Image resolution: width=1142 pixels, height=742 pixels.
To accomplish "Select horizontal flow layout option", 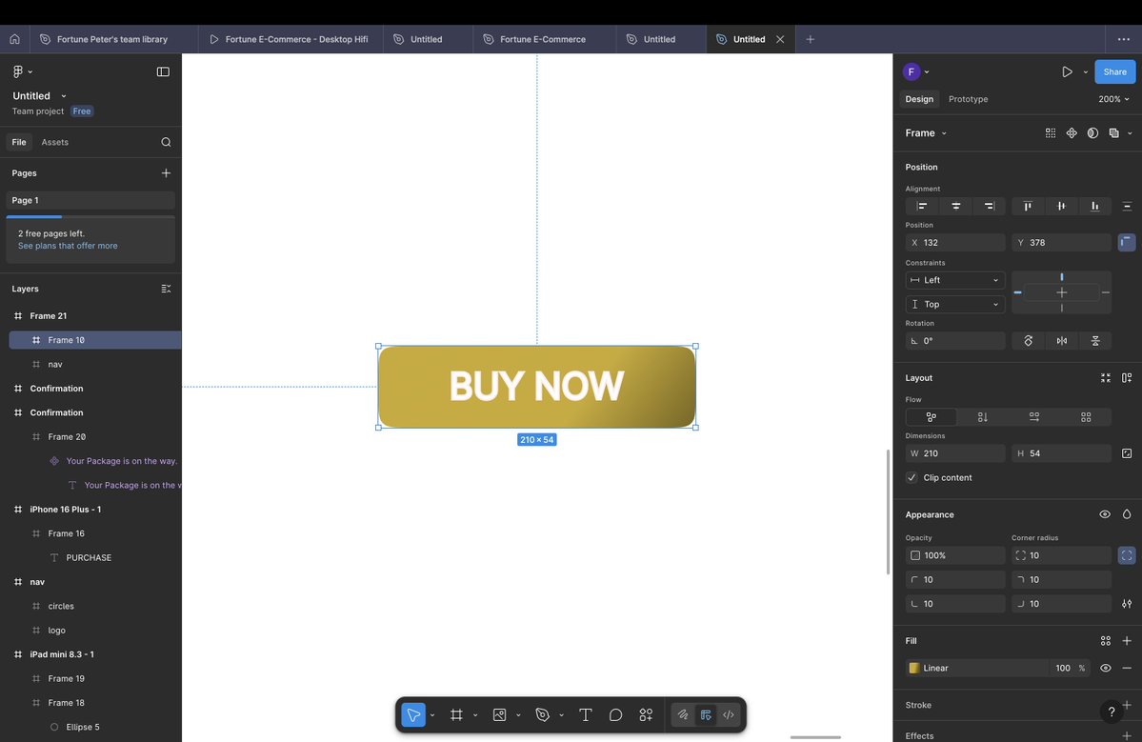I will coord(1034,417).
